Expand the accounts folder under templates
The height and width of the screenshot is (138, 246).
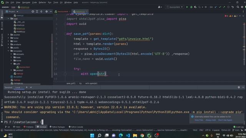pos(11,54)
